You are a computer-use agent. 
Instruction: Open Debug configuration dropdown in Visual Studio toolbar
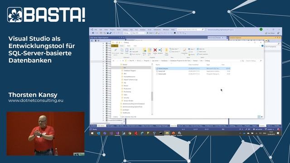click(x=127, y=33)
